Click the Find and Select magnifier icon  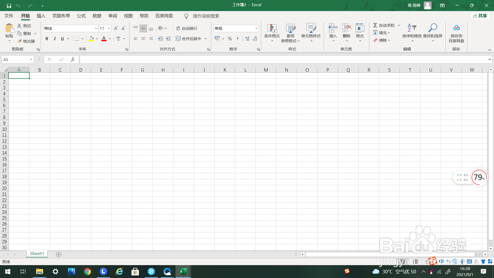(x=433, y=28)
